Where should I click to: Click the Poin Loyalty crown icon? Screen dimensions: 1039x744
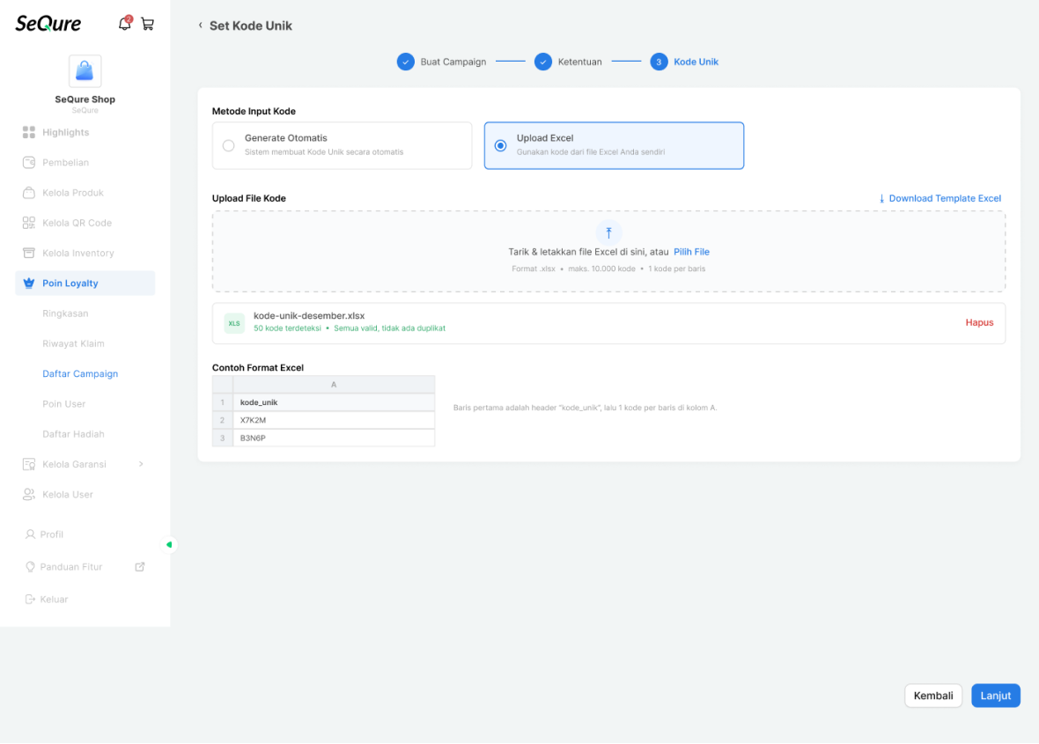pyautogui.click(x=28, y=283)
